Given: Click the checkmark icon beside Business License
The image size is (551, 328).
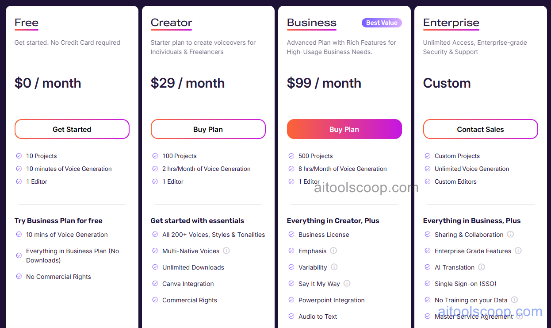Looking at the screenshot, I should coord(291,235).
